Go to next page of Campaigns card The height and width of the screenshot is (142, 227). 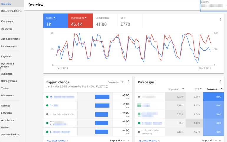pyautogui.click(x=220, y=141)
